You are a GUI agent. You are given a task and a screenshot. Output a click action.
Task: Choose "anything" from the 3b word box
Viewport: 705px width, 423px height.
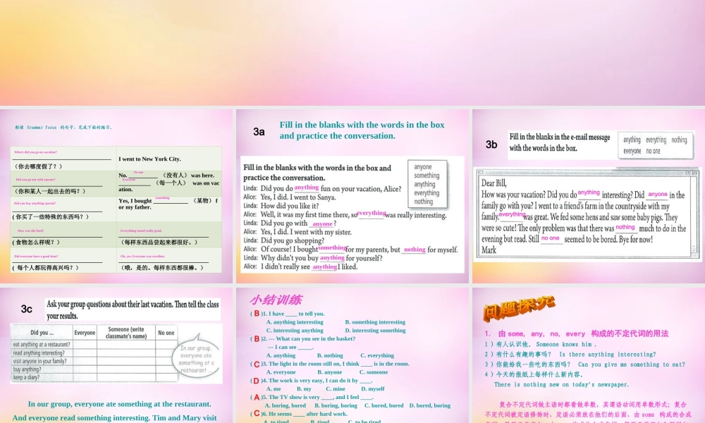tap(632, 140)
